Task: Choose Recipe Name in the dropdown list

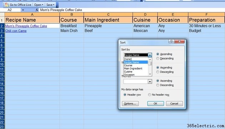Action: [x=136, y=62]
